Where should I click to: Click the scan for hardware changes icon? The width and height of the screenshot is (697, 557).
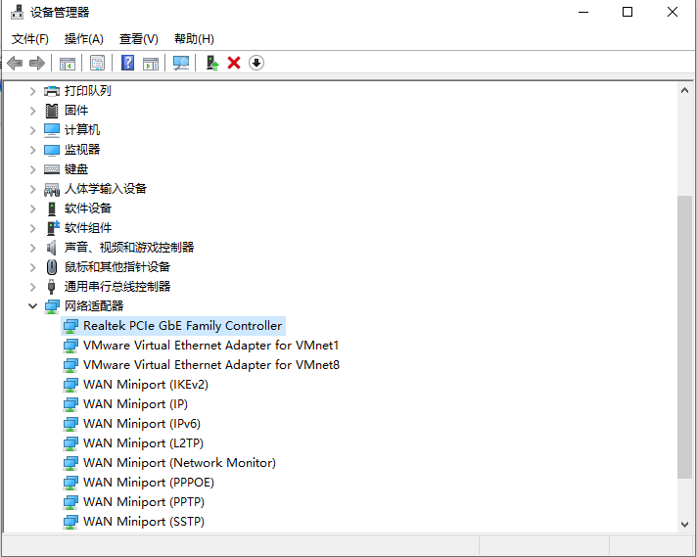pyautogui.click(x=181, y=63)
